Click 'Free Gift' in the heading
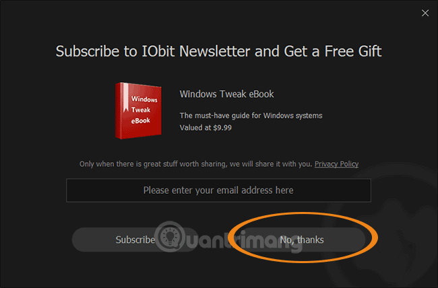This screenshot has height=288, width=438. pyautogui.click(x=353, y=51)
